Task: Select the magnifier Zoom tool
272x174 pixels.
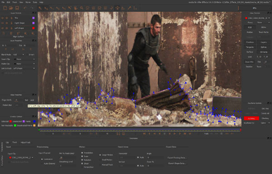Action: tap(82, 8)
